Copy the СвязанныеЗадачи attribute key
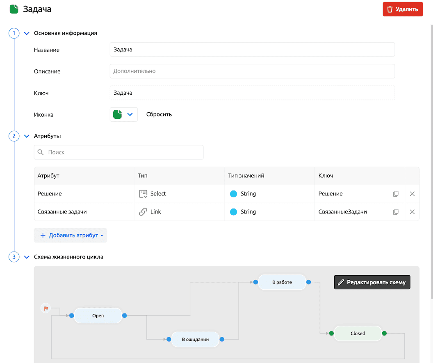 (x=396, y=212)
